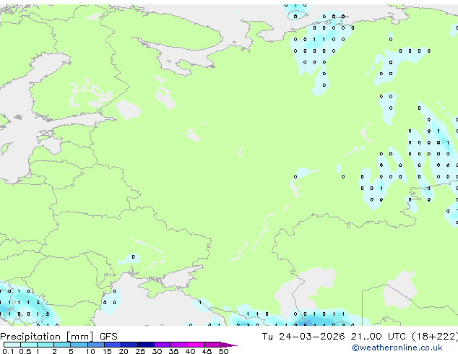Select the magenta swatch between 45 and 50
Viewport: 458px width, 354px height.
tap(212, 345)
